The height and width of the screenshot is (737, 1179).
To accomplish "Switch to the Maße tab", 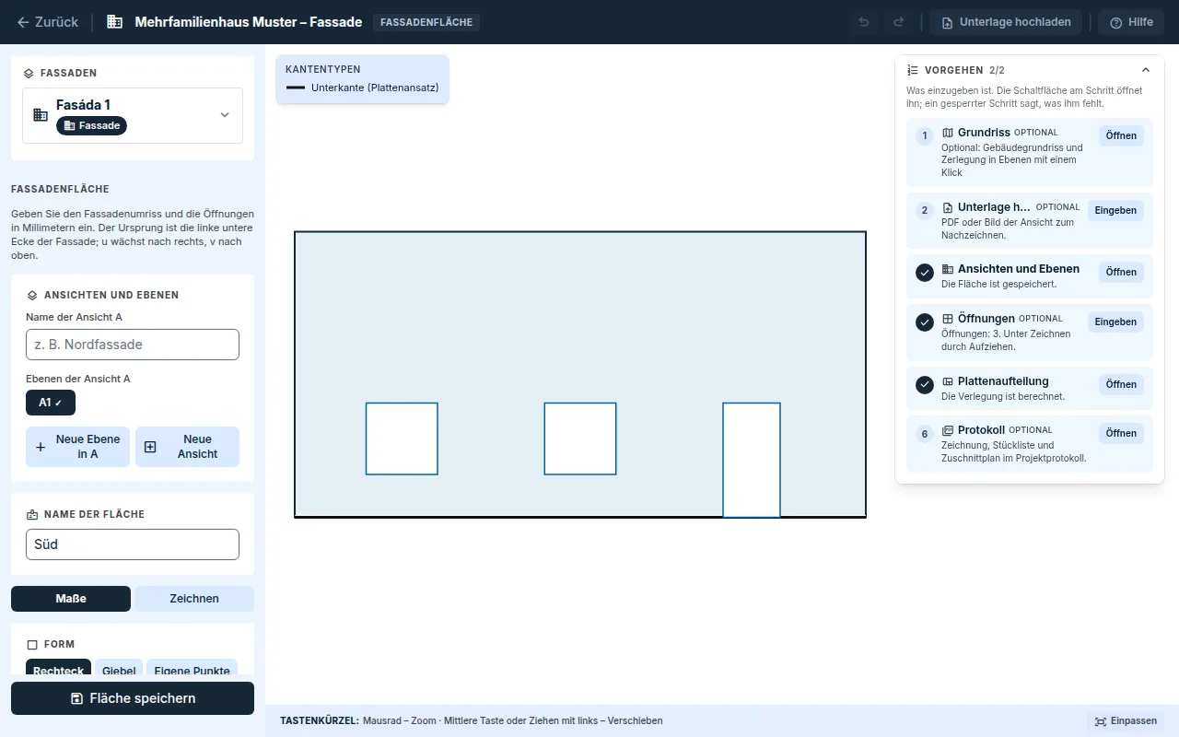I will tap(71, 599).
